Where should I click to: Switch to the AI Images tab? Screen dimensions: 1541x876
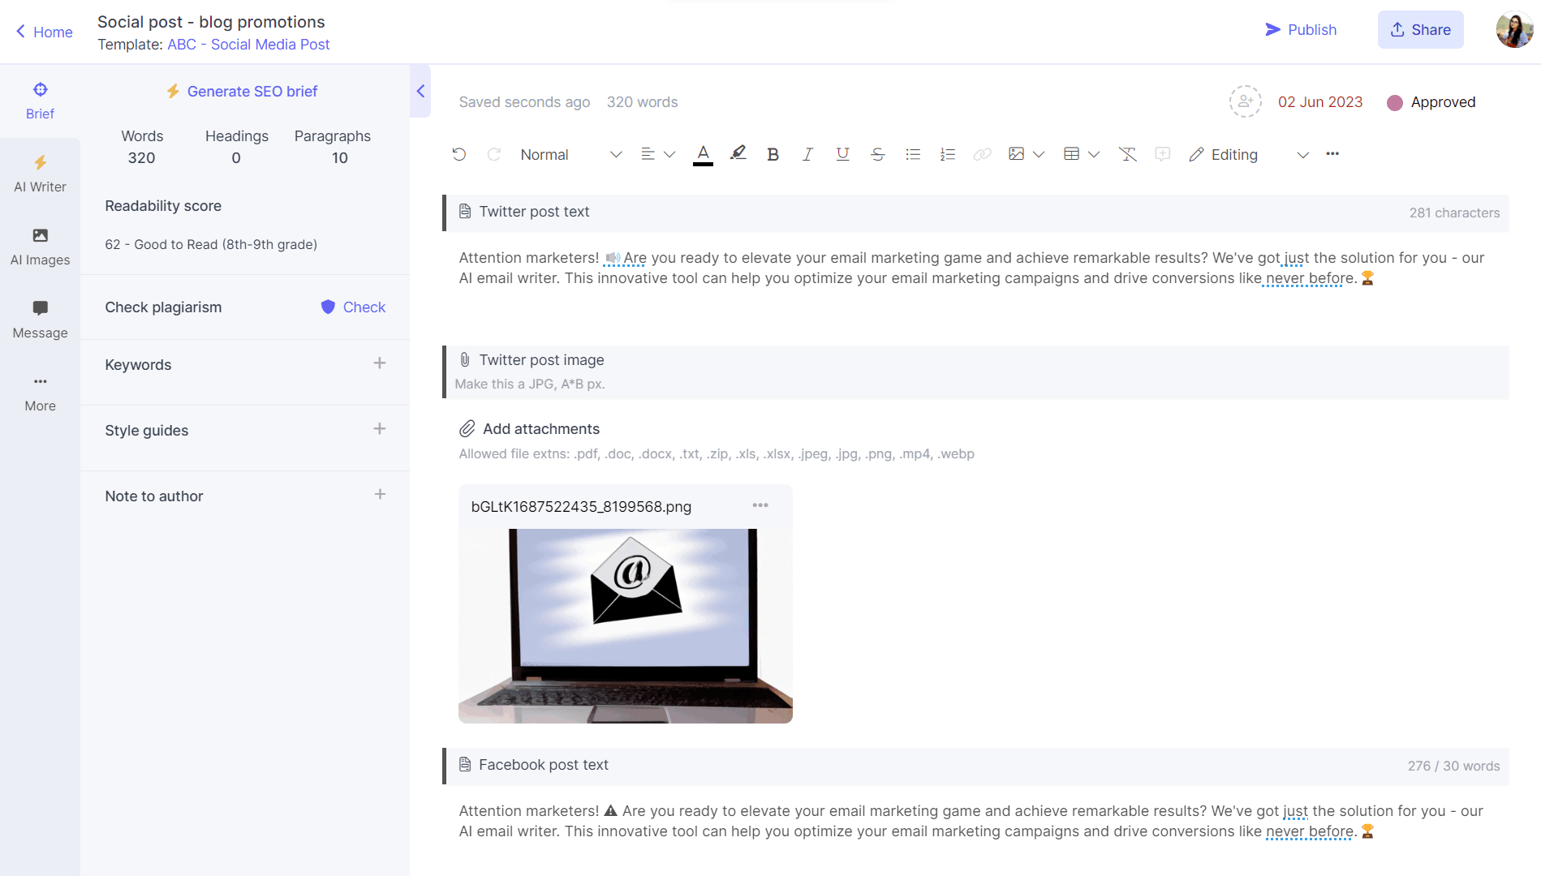(40, 247)
